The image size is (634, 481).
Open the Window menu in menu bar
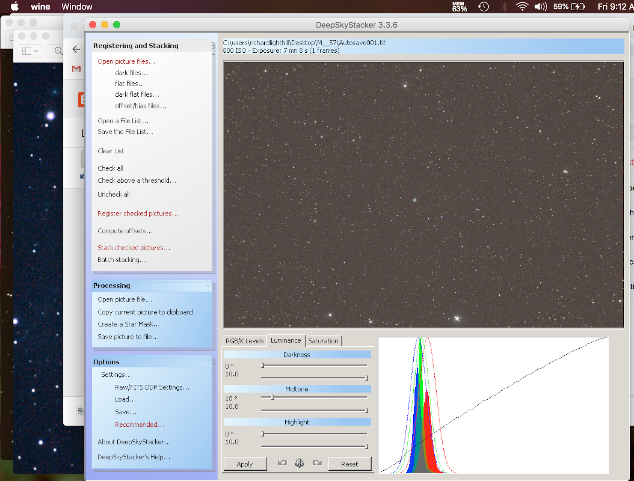coord(77,7)
